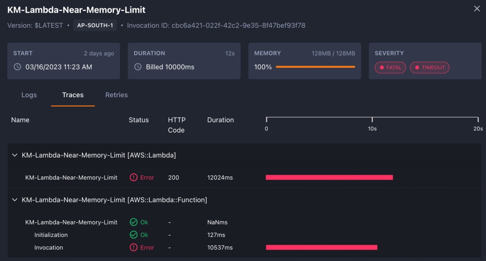Screen dimensions: 486x261
Task: Click the 127ms duration value
Action: coord(216,235)
